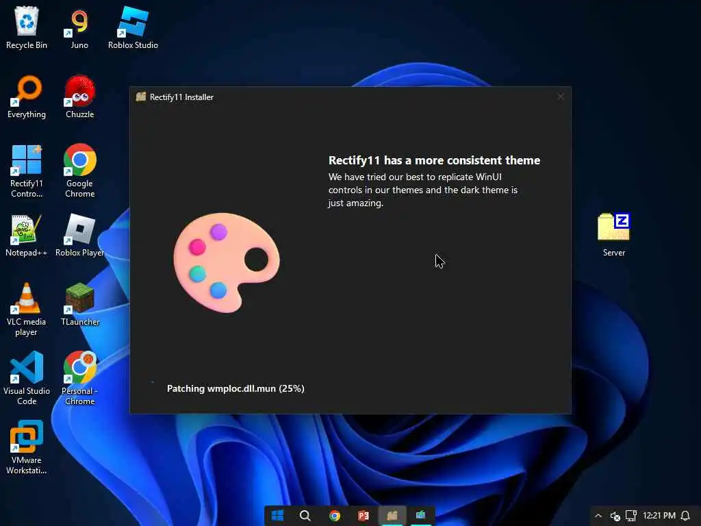Select the VMware Workstation desktop icon

click(27, 447)
